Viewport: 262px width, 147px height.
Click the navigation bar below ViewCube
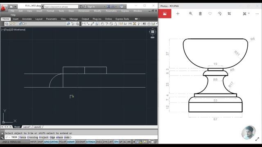point(153,38)
